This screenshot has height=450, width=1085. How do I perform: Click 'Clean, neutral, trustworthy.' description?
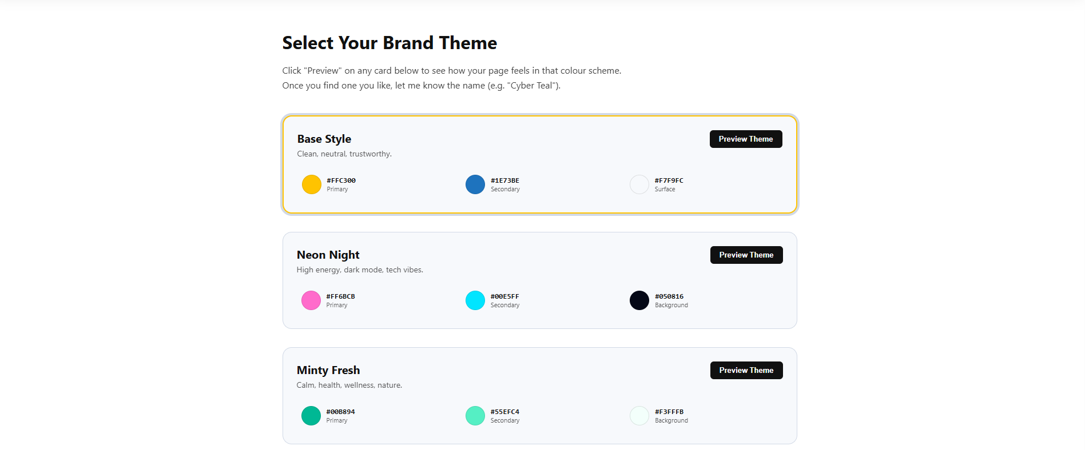point(344,154)
